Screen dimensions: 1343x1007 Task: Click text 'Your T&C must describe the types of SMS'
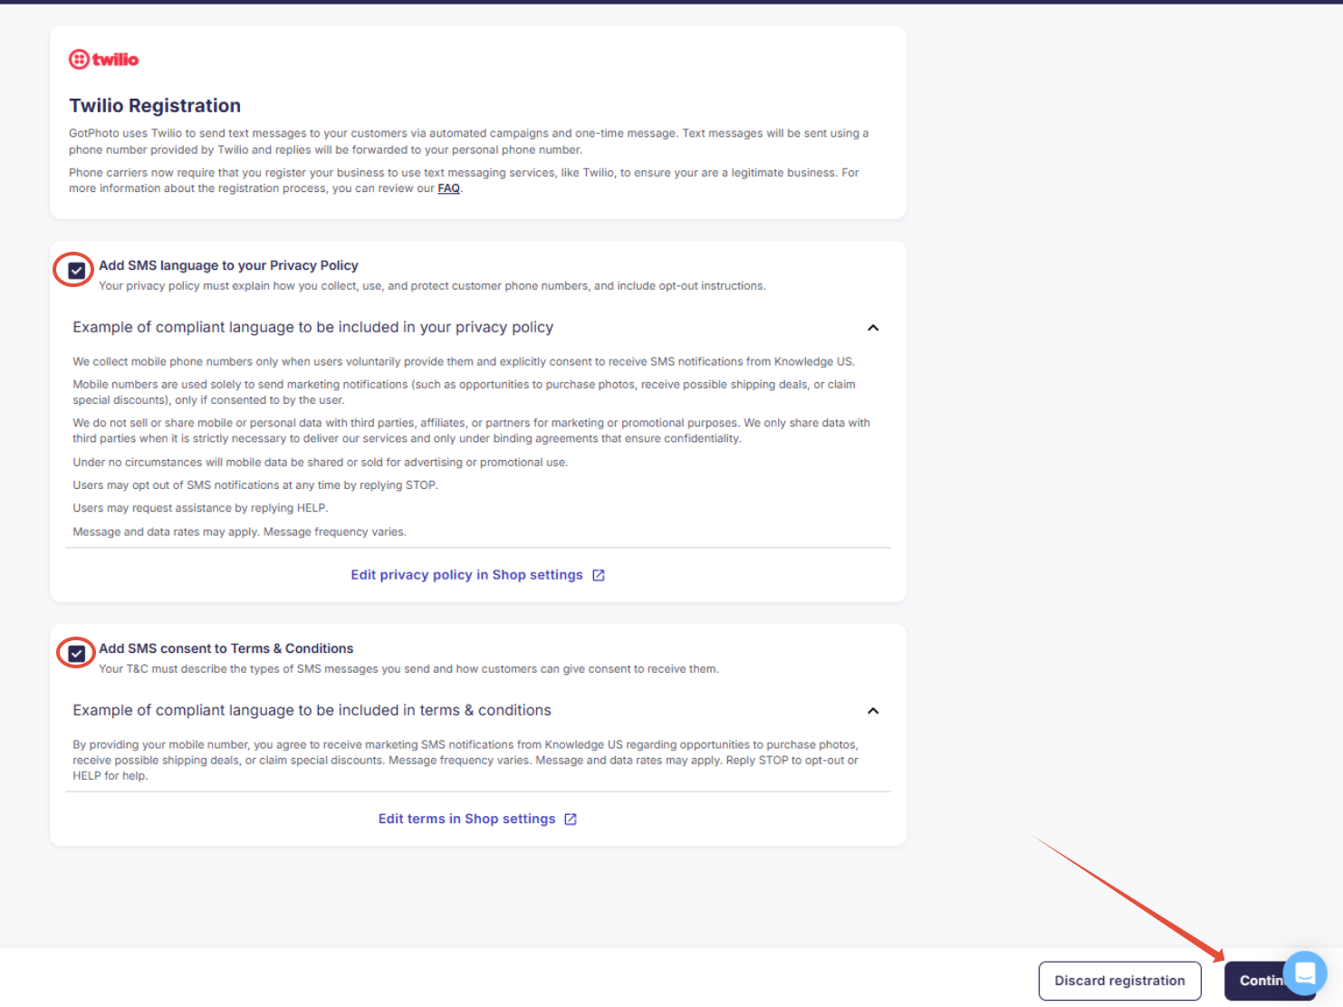[x=408, y=669]
